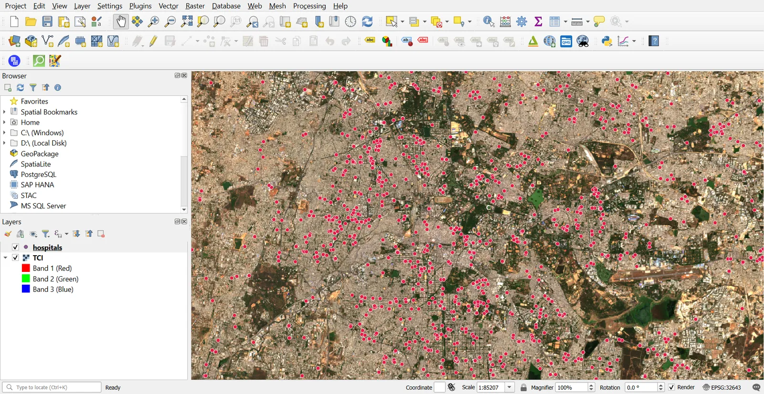The image size is (764, 394).
Task: Open the Data Source Manager icon
Action: coord(14,41)
